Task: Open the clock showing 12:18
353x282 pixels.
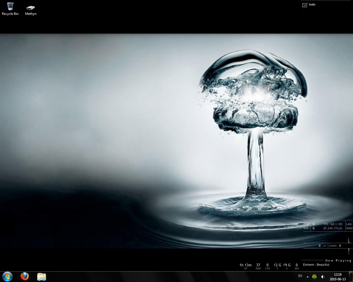Action: (338, 276)
